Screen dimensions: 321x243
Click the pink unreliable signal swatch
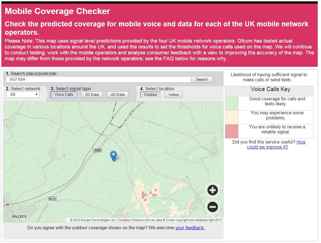231,131
